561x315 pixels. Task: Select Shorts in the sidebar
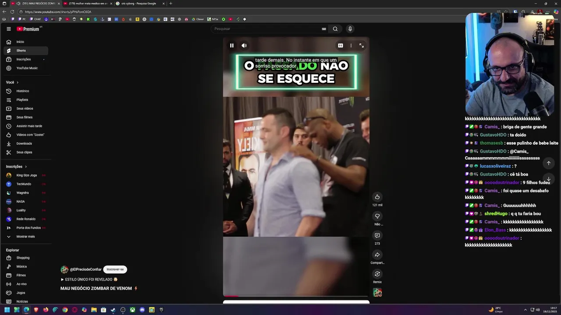click(26, 51)
